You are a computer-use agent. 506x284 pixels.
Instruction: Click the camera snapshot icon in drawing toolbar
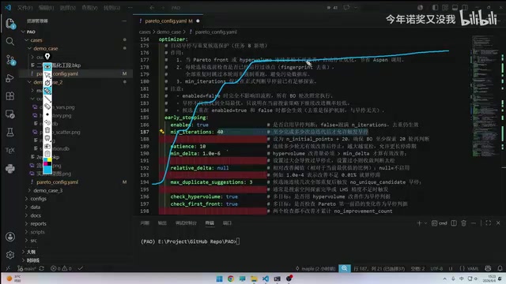tap(47, 146)
